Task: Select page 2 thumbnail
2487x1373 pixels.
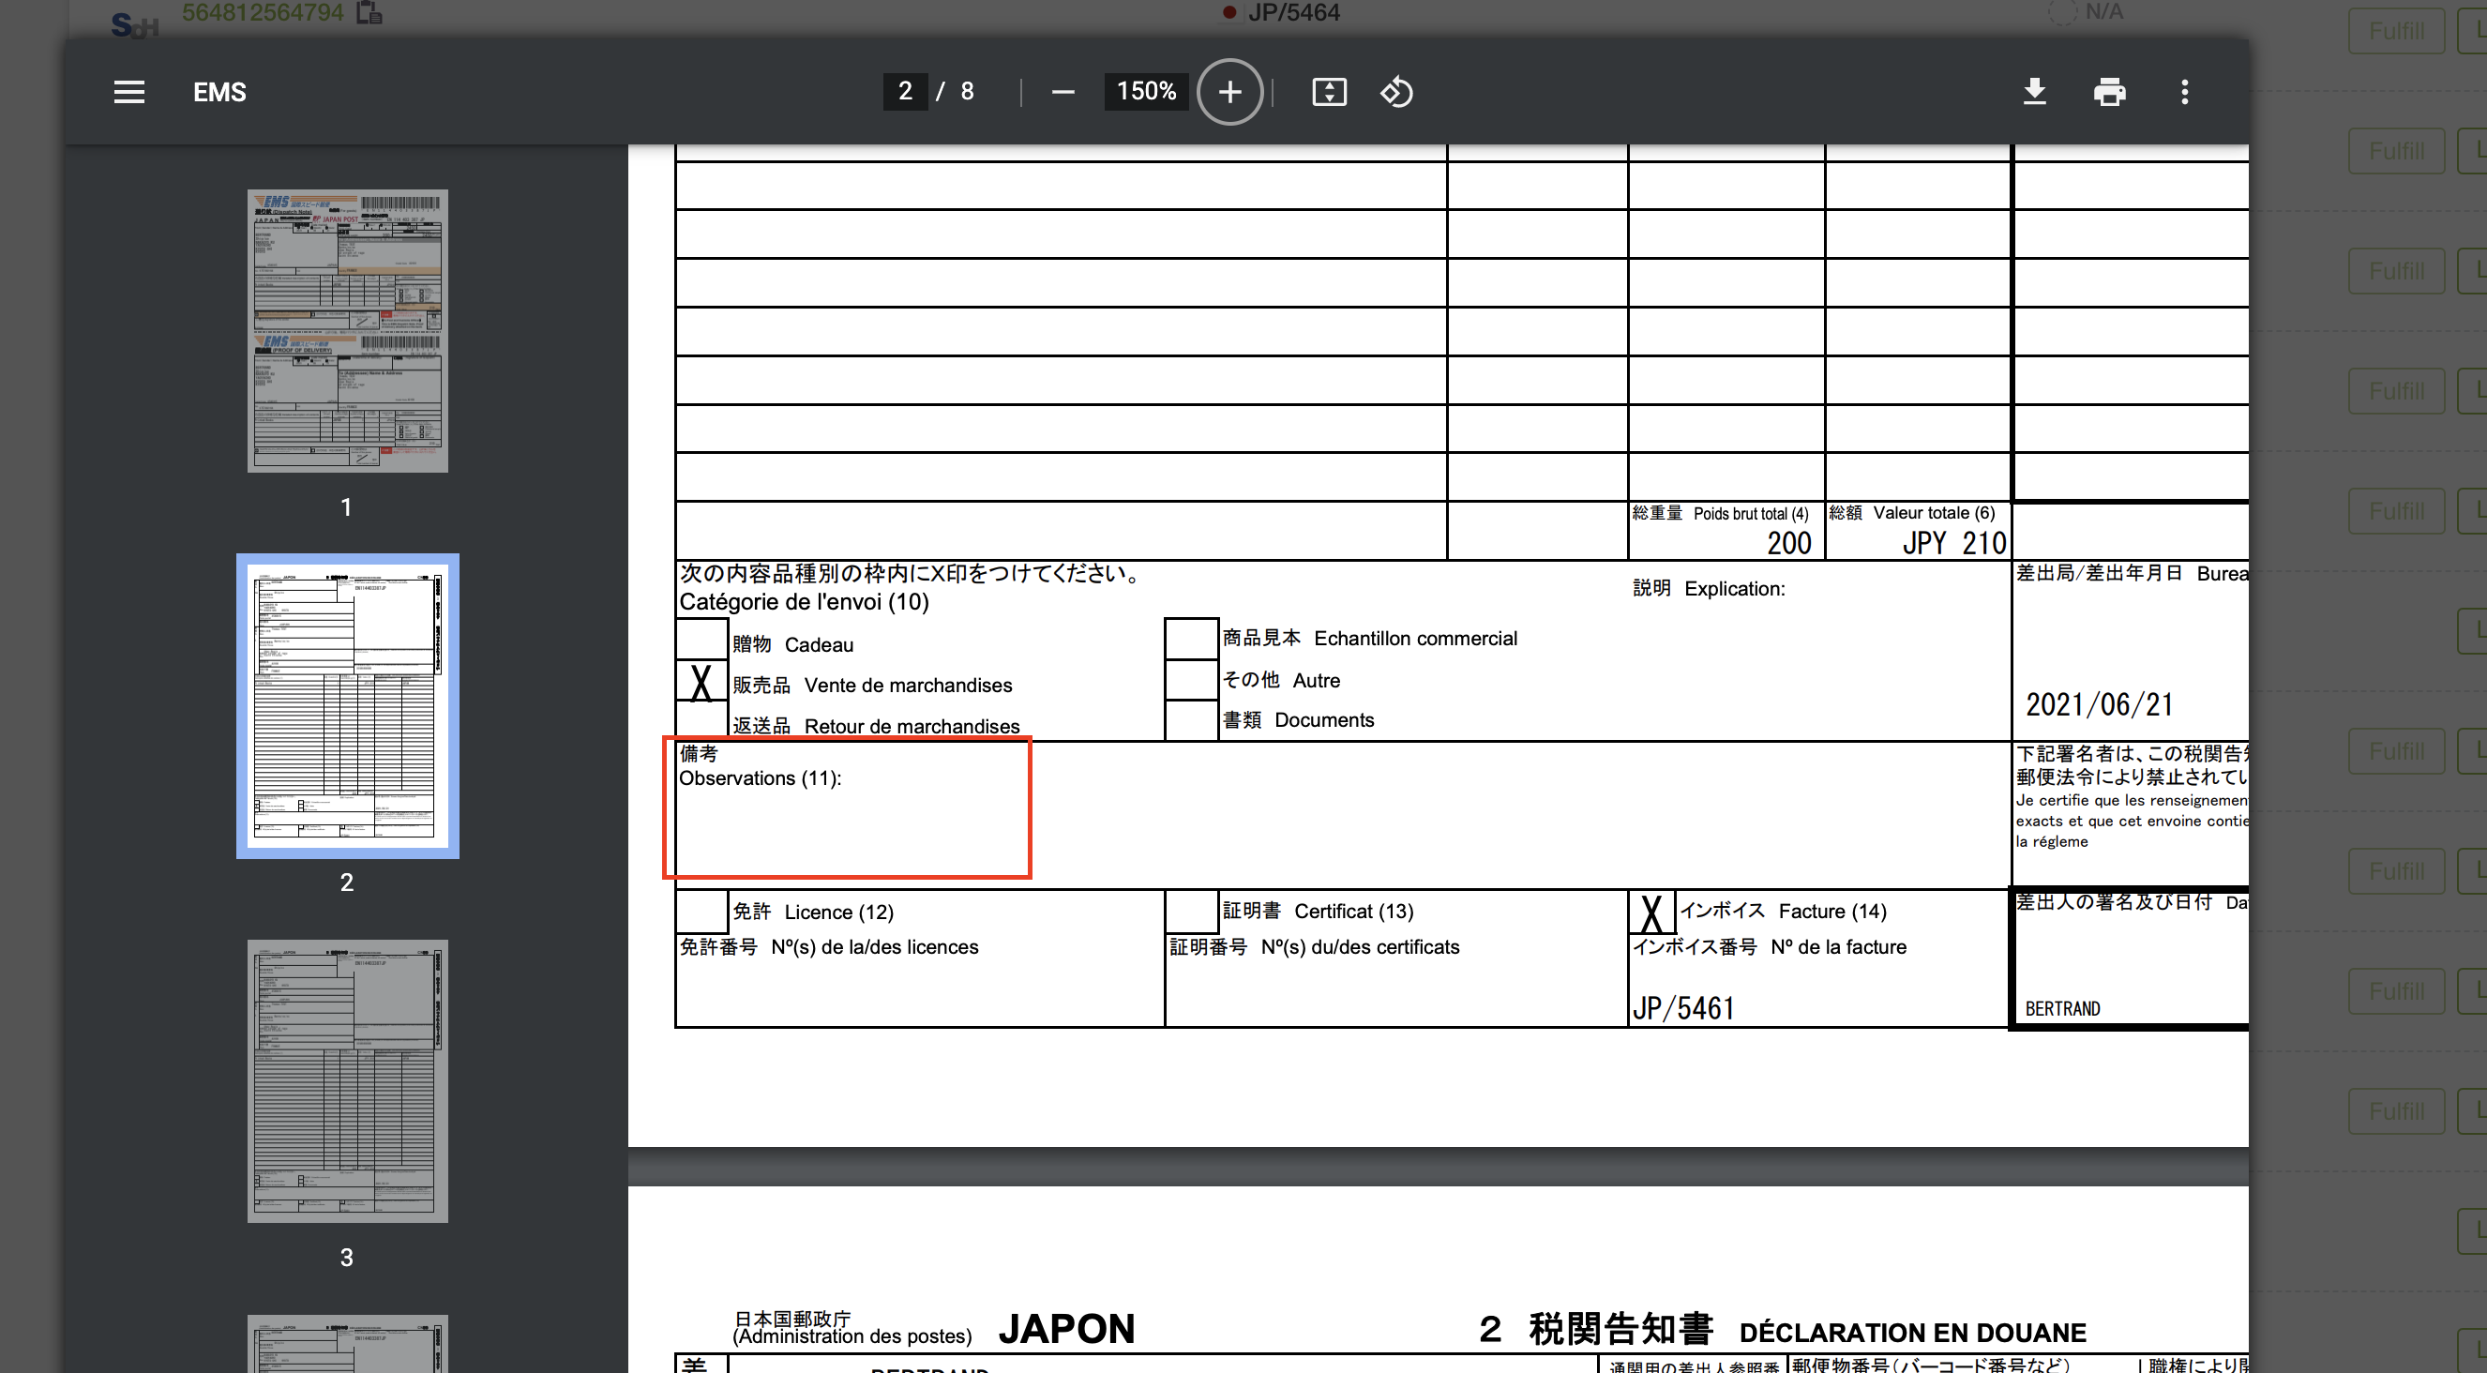Action: click(x=347, y=705)
